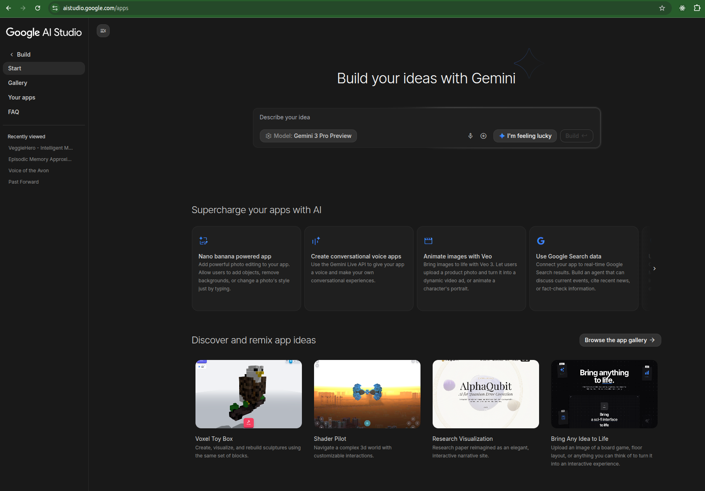Open recently viewed Voice of the Avon

tap(29, 171)
